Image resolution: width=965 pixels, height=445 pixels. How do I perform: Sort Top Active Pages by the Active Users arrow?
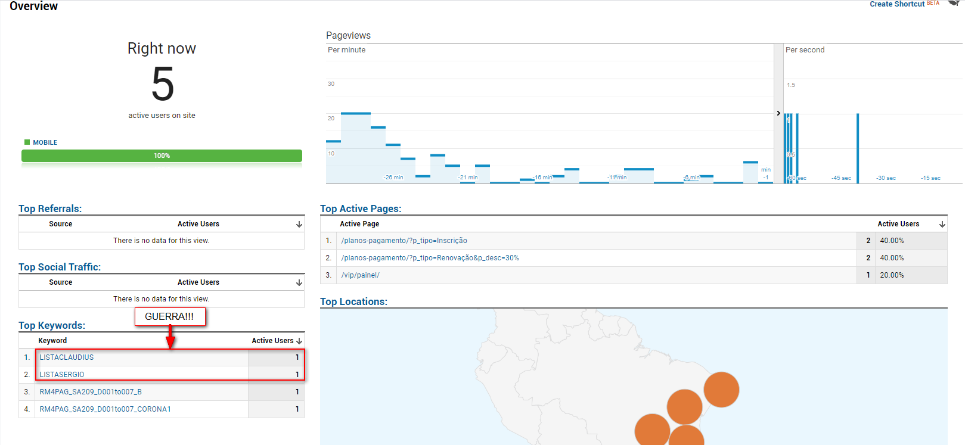pyautogui.click(x=942, y=225)
